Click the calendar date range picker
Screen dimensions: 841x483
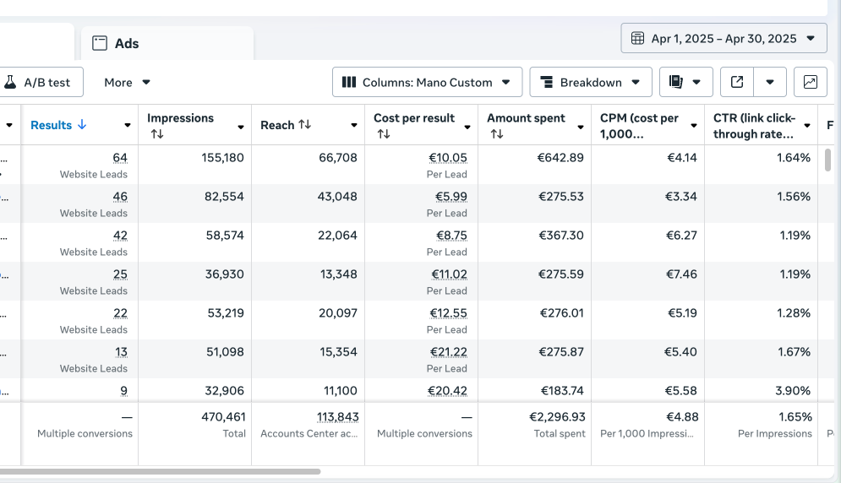(x=724, y=38)
